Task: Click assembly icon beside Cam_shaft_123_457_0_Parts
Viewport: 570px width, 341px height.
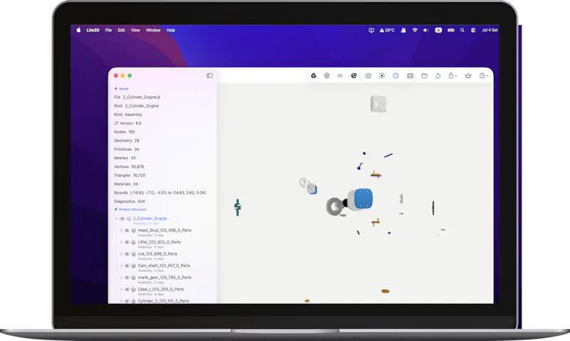Action: [x=133, y=266]
